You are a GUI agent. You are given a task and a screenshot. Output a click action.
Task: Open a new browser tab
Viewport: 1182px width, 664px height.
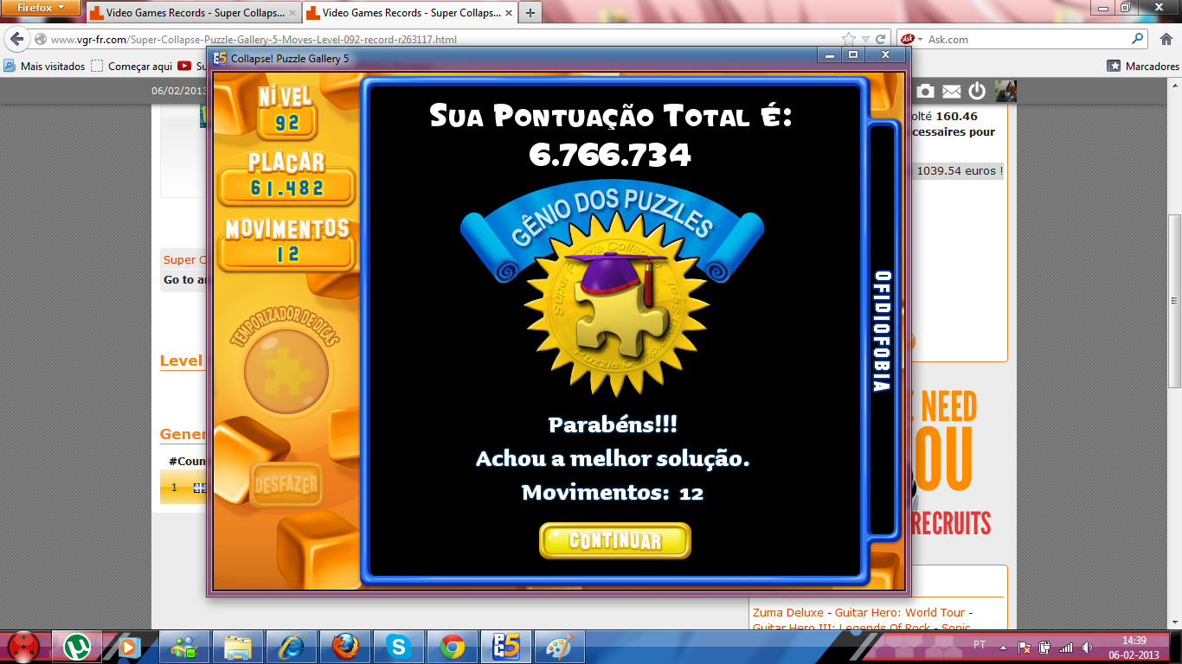click(530, 13)
